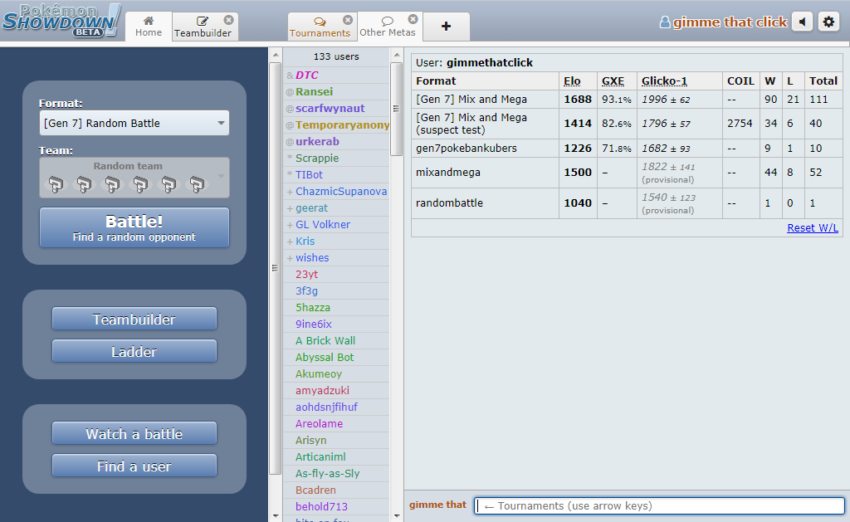Focus the chat message input field
Viewport: 850px width, 522px height.
pyautogui.click(x=659, y=506)
